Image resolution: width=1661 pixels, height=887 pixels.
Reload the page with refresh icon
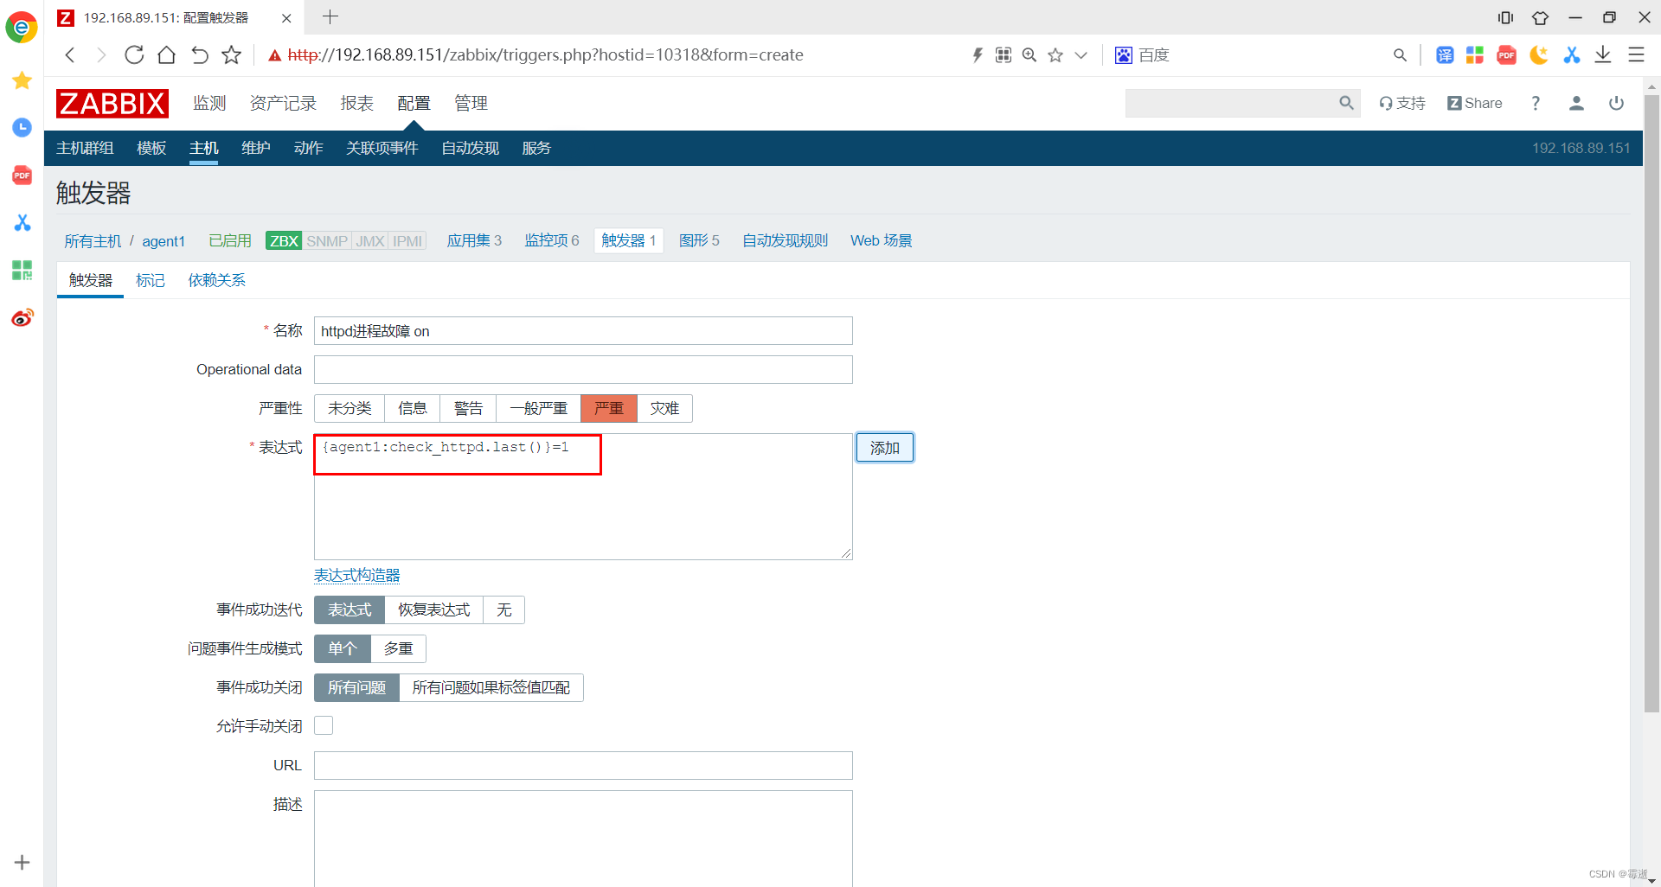134,55
